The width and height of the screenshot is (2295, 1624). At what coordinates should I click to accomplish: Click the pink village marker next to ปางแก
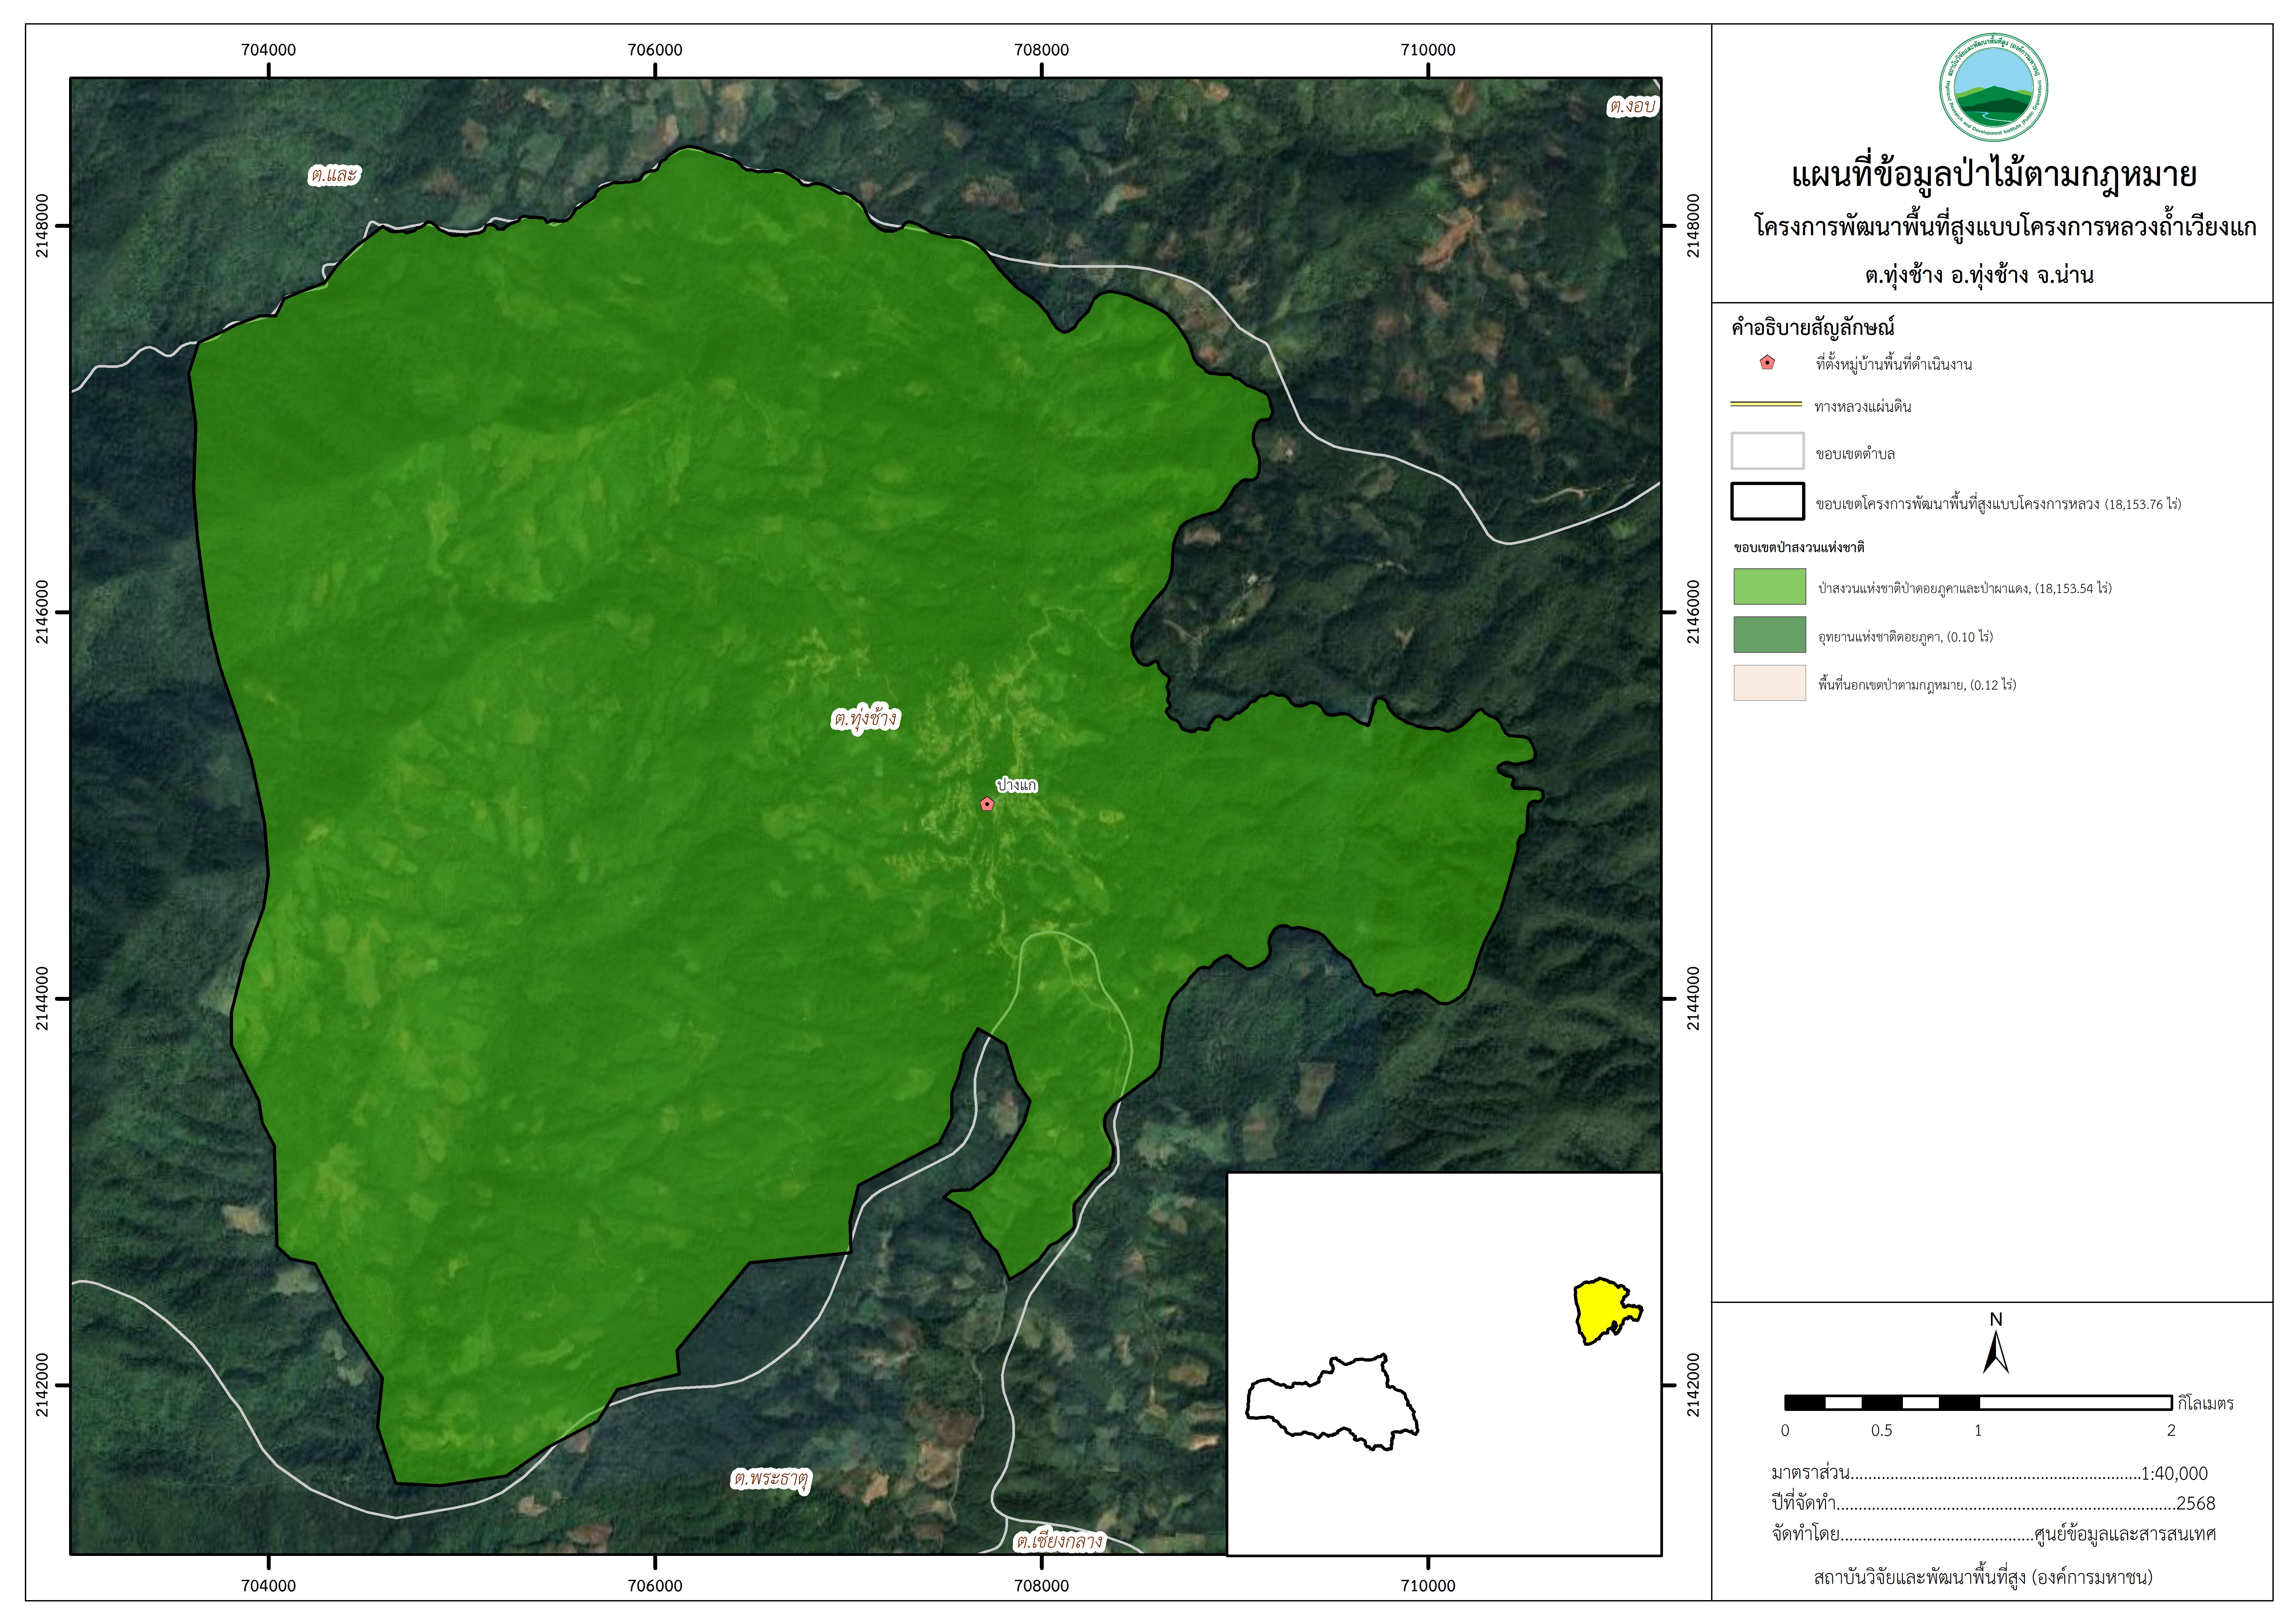click(987, 804)
